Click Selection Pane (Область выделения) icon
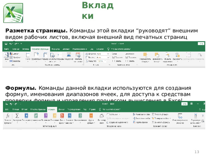This screenshot has width=212, height=159. pyautogui.click(x=168, y=55)
